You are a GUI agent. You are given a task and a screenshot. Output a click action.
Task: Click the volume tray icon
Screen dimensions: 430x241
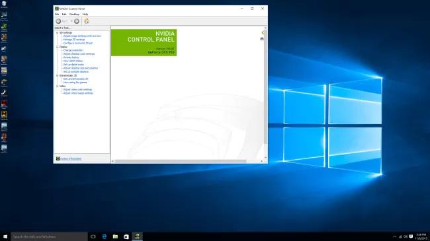(406, 236)
